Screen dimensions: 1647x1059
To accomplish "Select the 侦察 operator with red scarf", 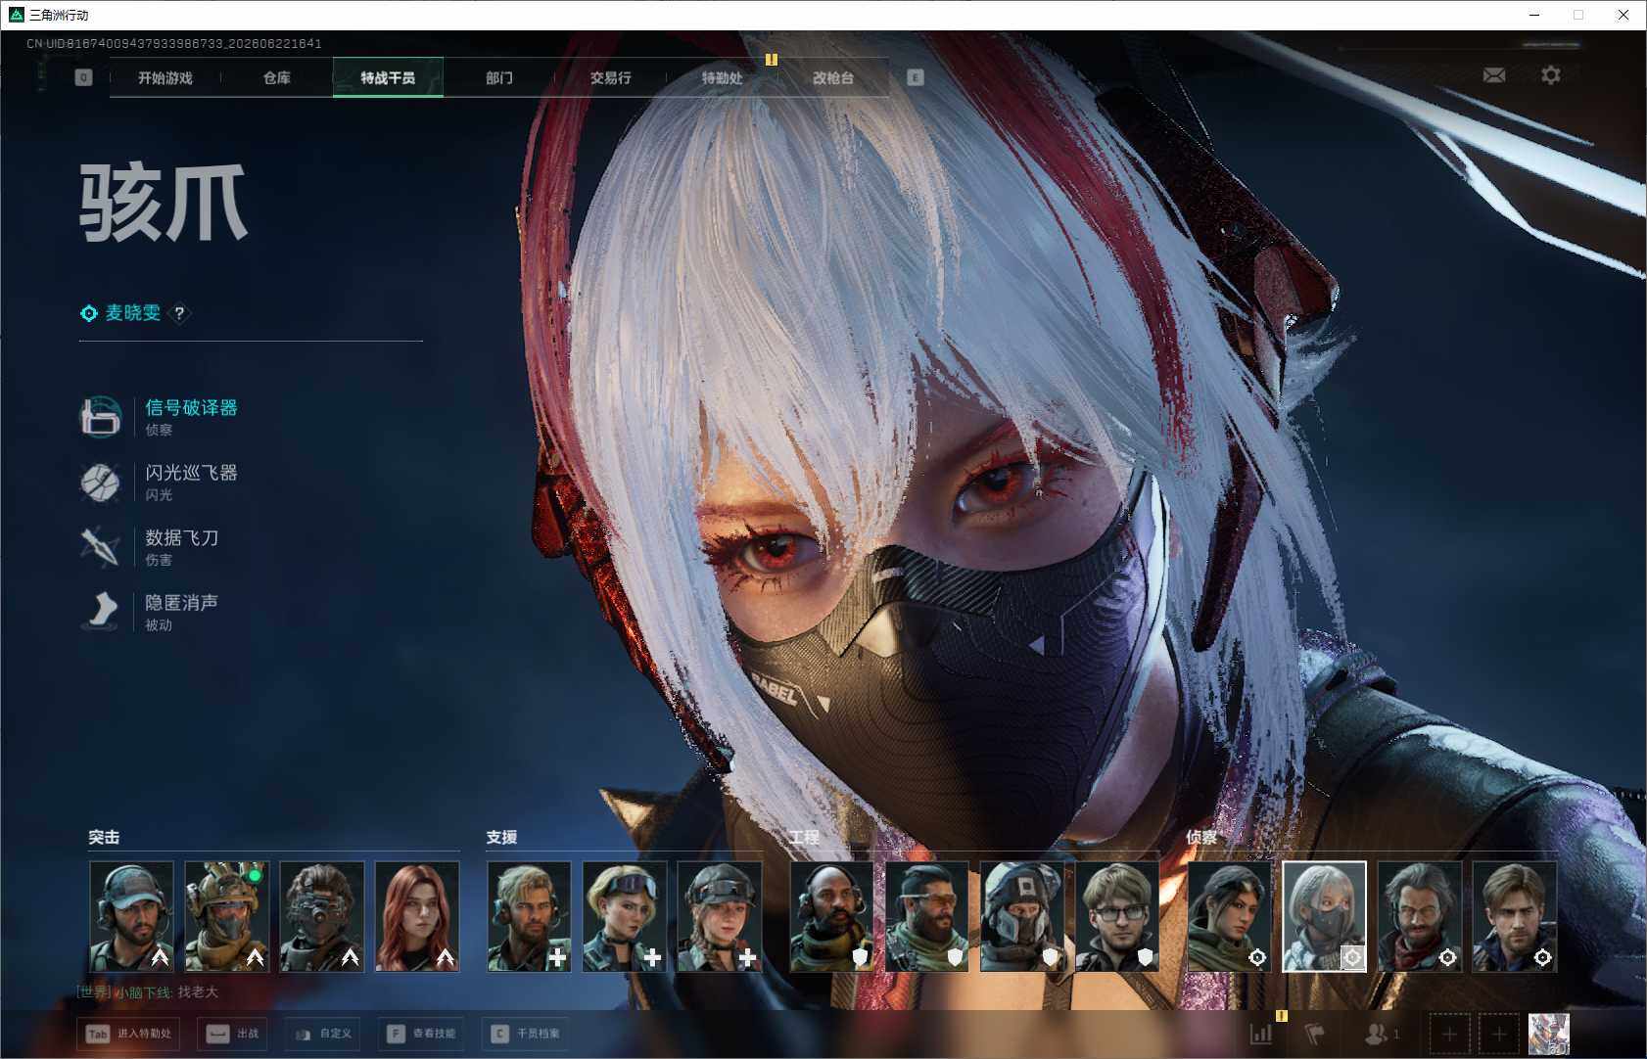I will (1419, 916).
